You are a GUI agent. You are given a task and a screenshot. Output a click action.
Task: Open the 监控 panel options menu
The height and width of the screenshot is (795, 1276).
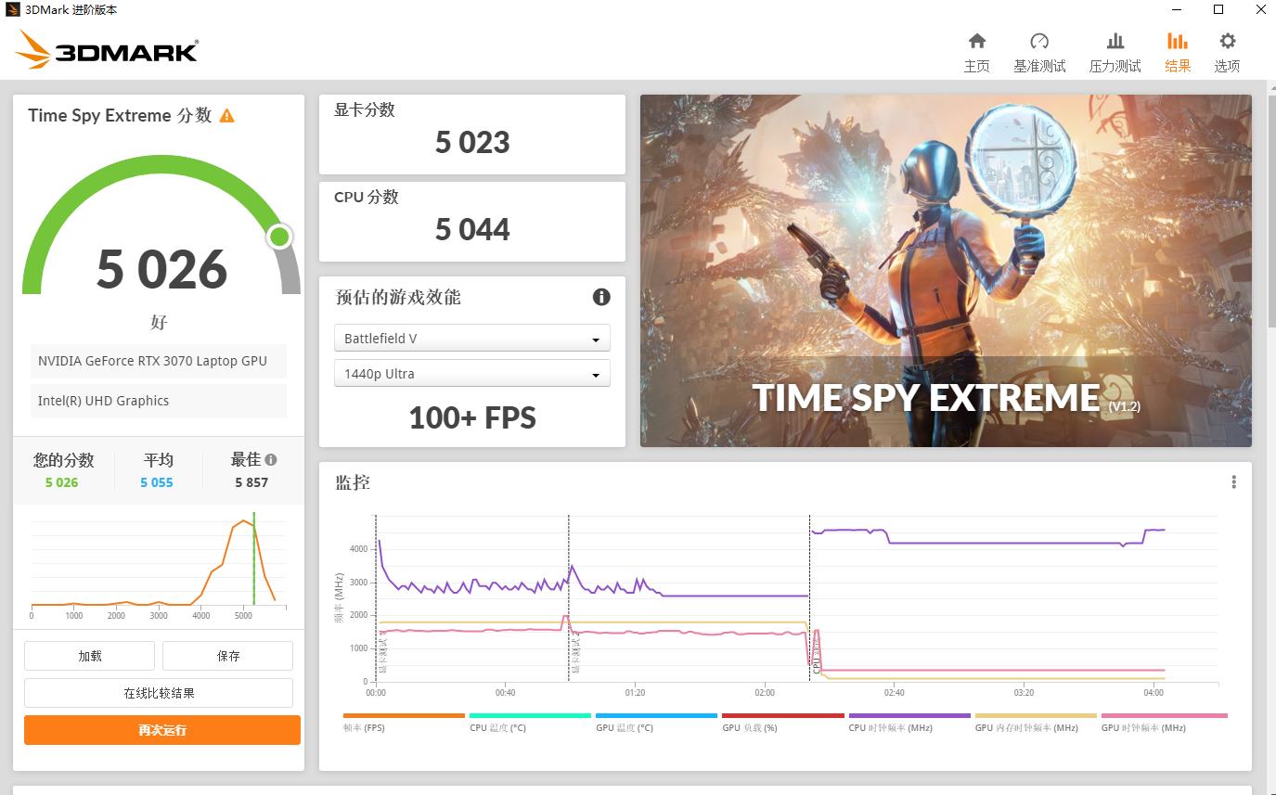1233,481
